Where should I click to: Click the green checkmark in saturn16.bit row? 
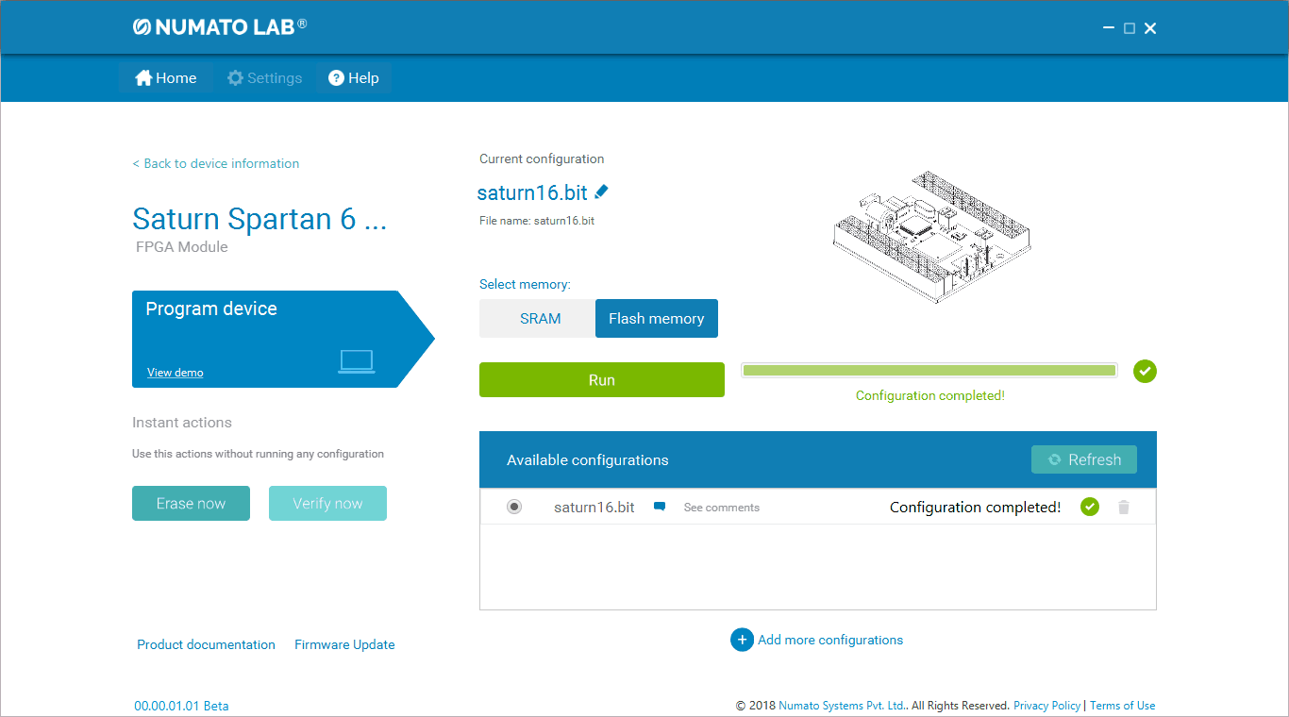(1090, 507)
